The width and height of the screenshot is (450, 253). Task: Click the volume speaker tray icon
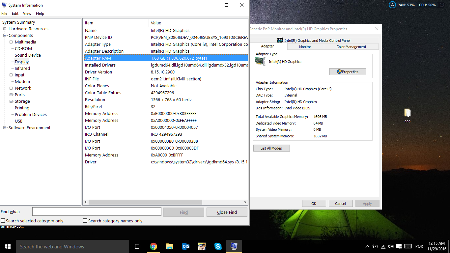[391, 246]
